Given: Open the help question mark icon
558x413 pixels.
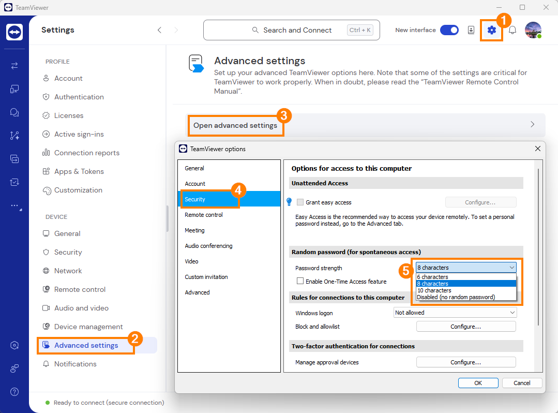Looking at the screenshot, I should (x=14, y=392).
